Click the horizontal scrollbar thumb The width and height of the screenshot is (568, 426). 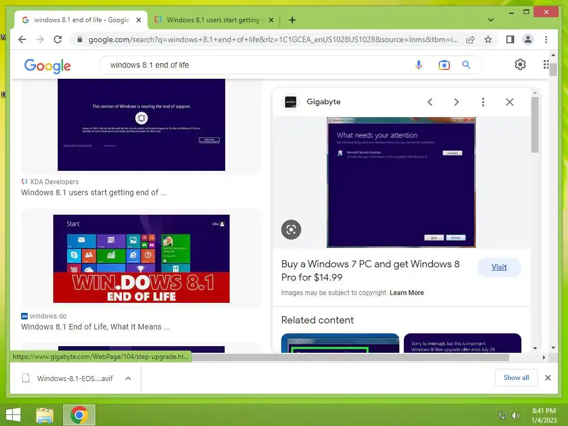pos(349,358)
